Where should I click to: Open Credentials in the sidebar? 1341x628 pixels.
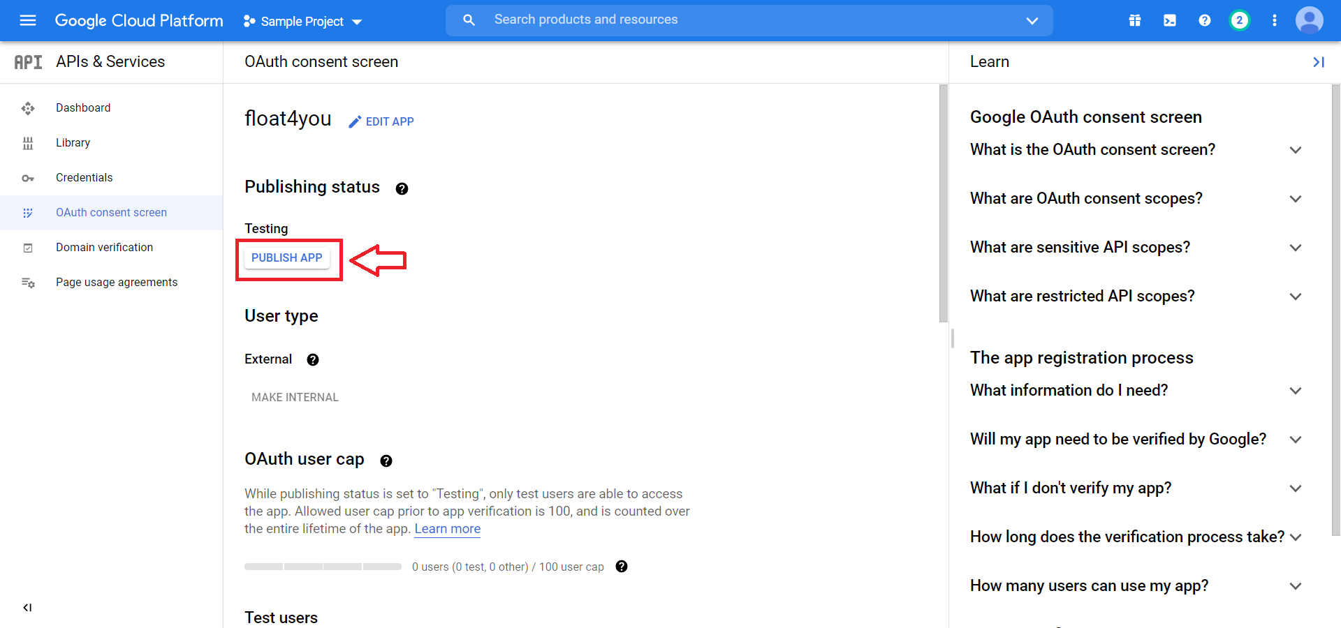(84, 177)
